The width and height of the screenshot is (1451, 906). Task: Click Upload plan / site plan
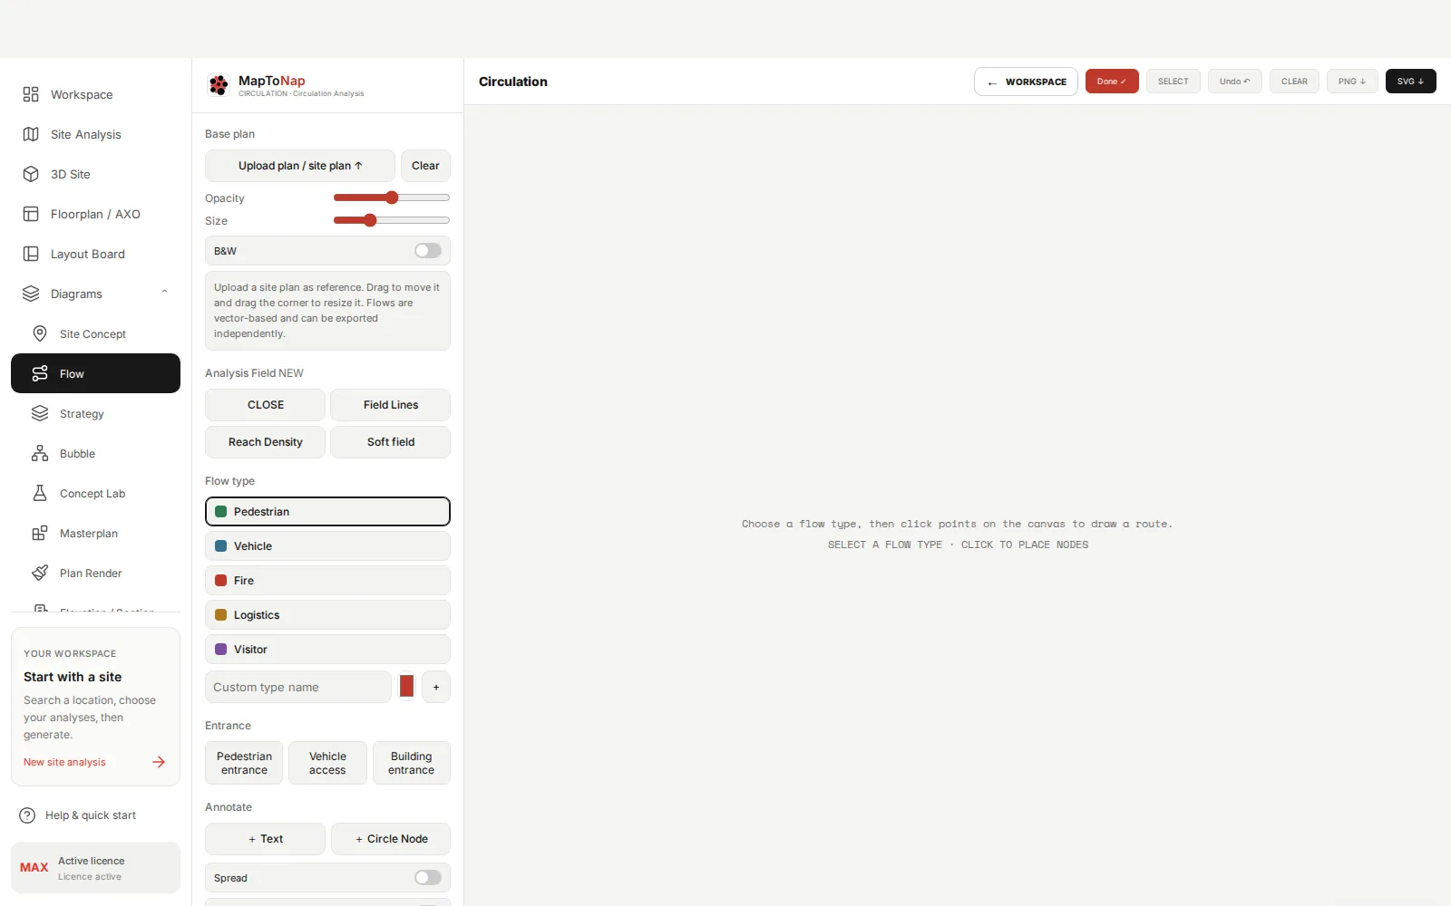[x=300, y=166]
